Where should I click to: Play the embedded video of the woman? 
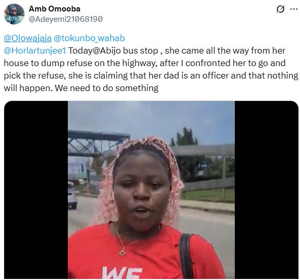(x=151, y=190)
